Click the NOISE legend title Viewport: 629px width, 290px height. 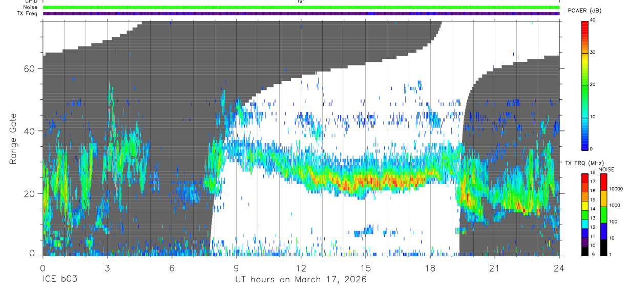pyautogui.click(x=607, y=169)
